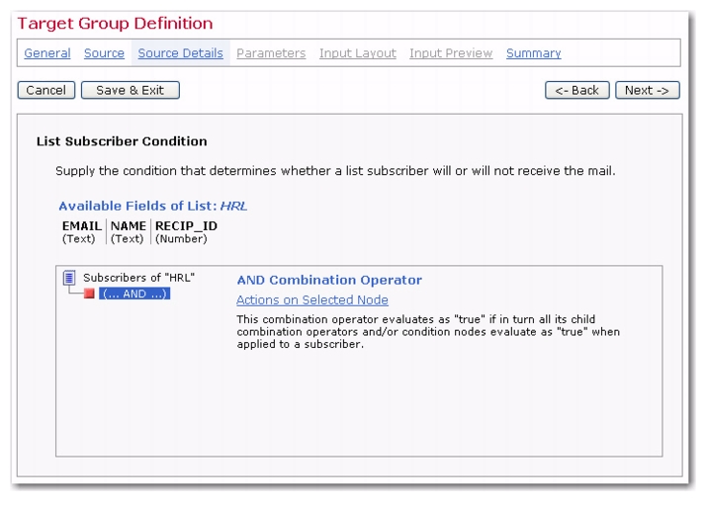This screenshot has height=507, width=707.
Task: Select the Subscribers of "HRL" root node
Action: (138, 279)
